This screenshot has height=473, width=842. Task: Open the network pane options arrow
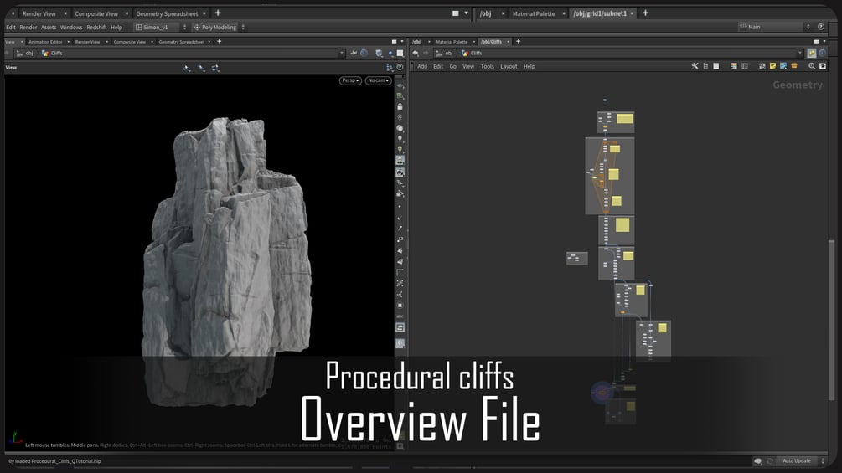[824, 41]
